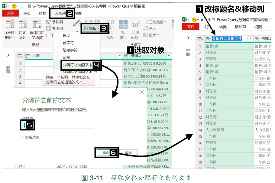Expand queries pane chevron in left window
This screenshot has width=275, height=183.
pos(8,55)
